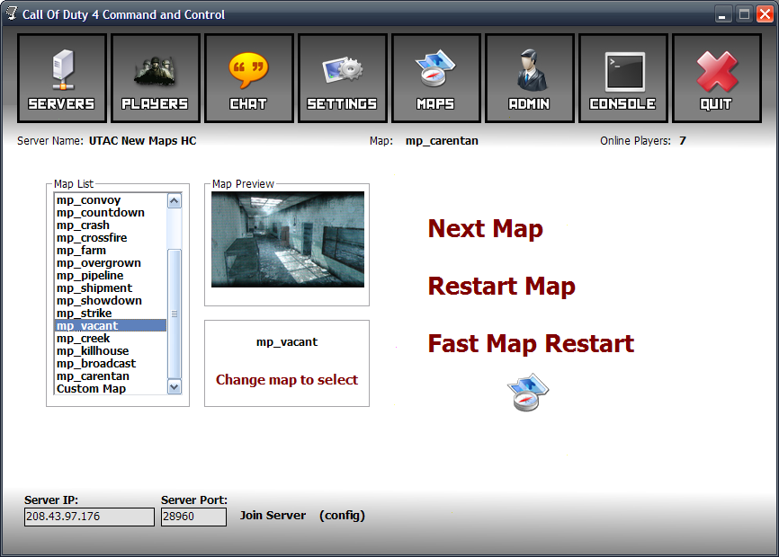Click the mp_vacant map preview image
The image size is (779, 557).
pos(288,240)
